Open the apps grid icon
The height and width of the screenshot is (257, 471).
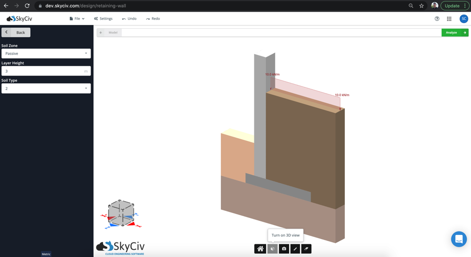tap(449, 19)
